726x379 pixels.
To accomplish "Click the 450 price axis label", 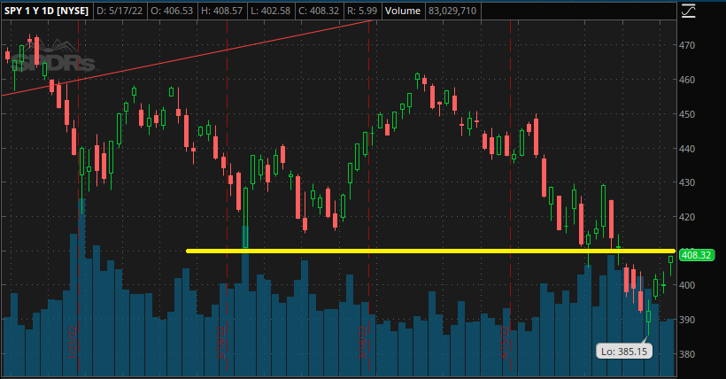I will 687,114.
